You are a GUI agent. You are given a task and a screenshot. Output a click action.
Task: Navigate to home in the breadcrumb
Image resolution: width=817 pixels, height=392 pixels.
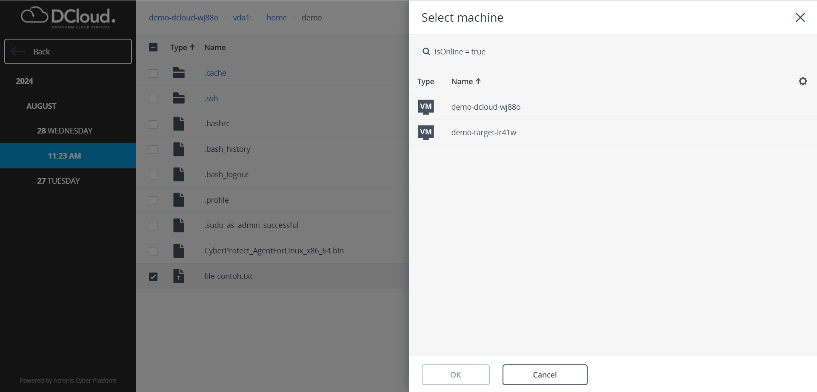(x=277, y=17)
